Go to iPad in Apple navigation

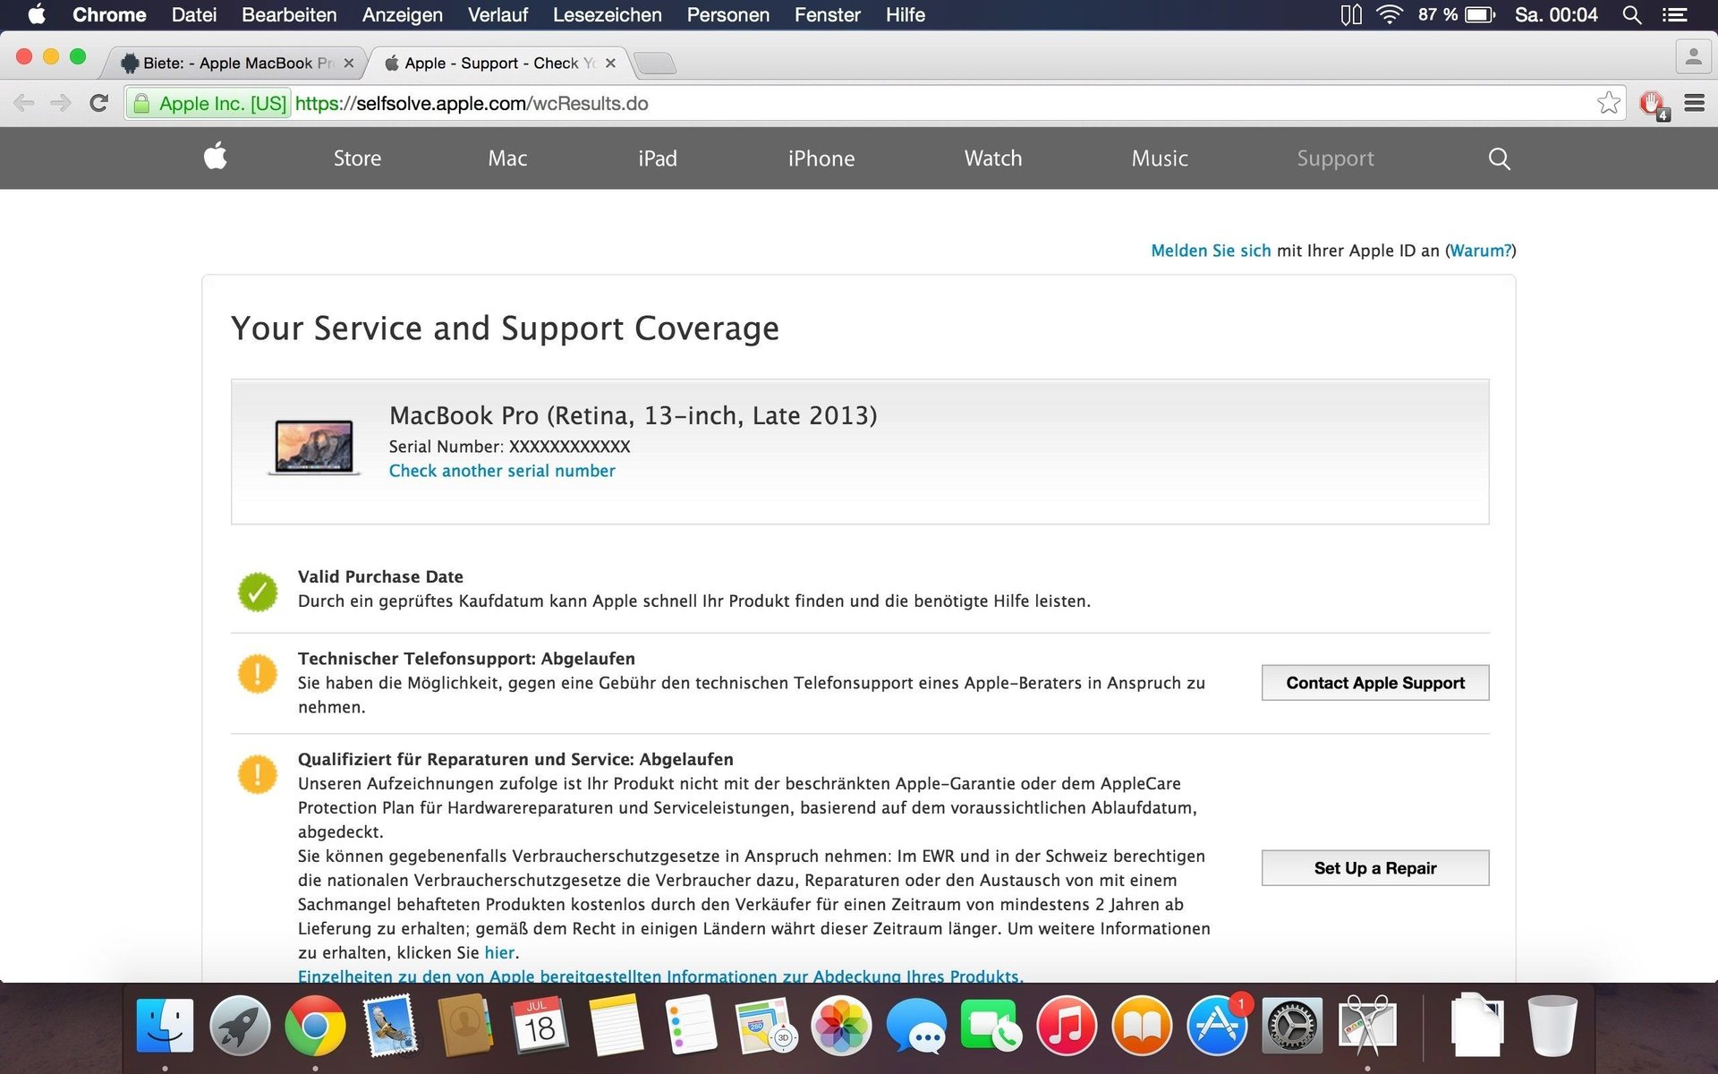658,158
